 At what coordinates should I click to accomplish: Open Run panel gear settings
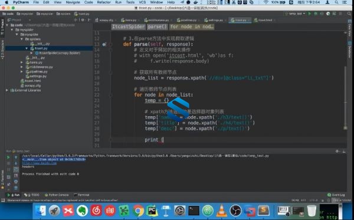coord(337,151)
